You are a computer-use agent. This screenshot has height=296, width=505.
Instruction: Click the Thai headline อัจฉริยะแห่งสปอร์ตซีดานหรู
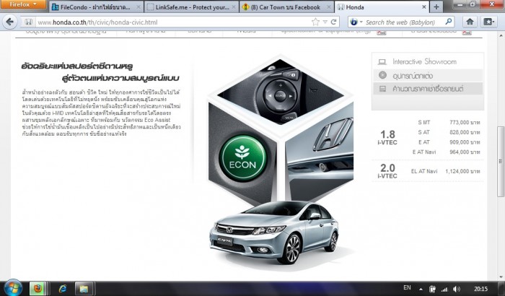coord(77,66)
